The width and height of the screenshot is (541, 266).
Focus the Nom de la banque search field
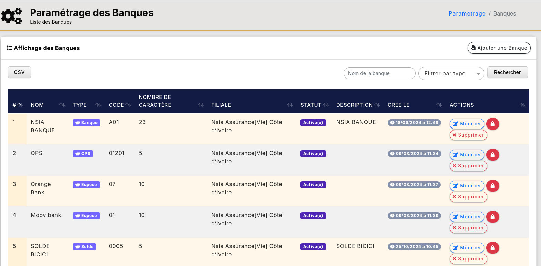(x=379, y=73)
